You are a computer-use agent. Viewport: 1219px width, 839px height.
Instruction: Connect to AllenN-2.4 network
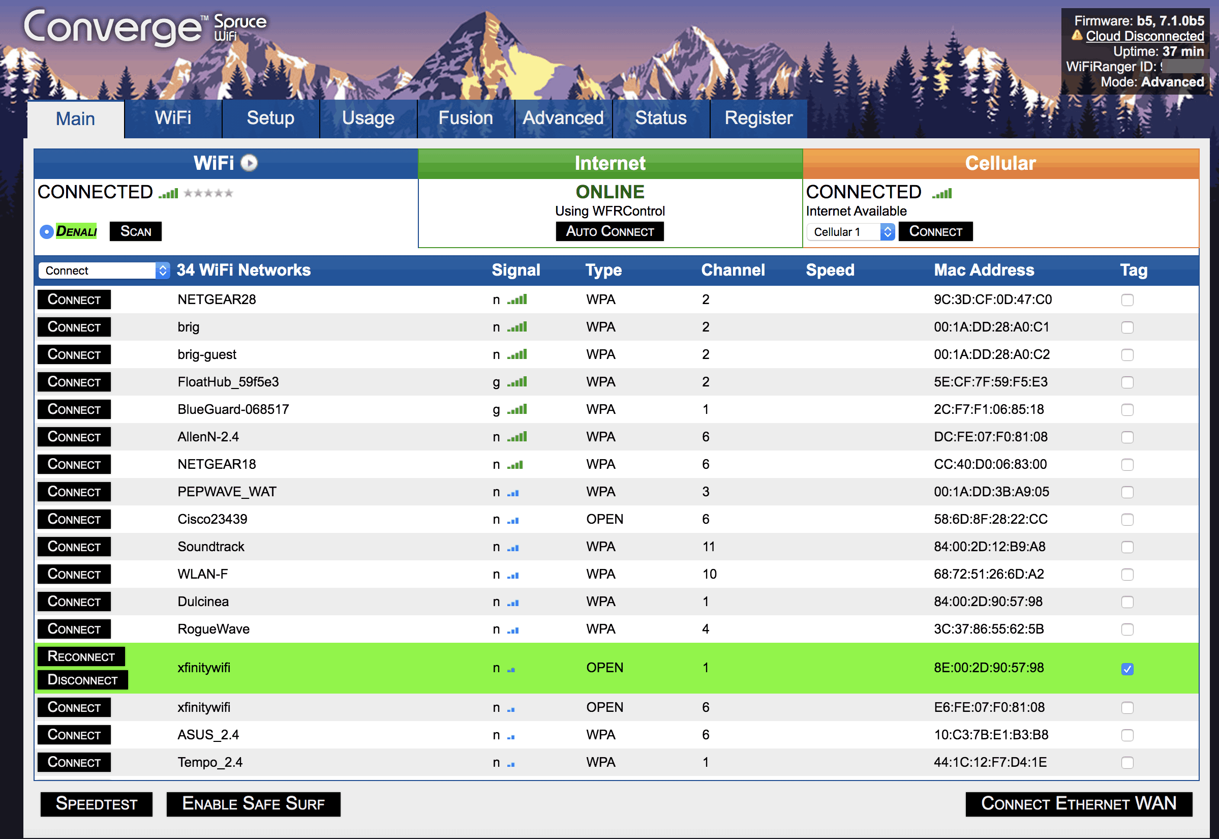[74, 437]
